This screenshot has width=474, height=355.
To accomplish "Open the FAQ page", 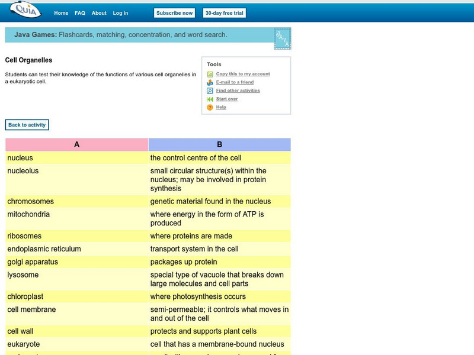I will tap(80, 13).
